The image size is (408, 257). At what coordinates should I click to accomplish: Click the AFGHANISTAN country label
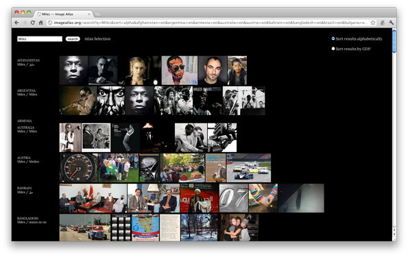point(28,60)
